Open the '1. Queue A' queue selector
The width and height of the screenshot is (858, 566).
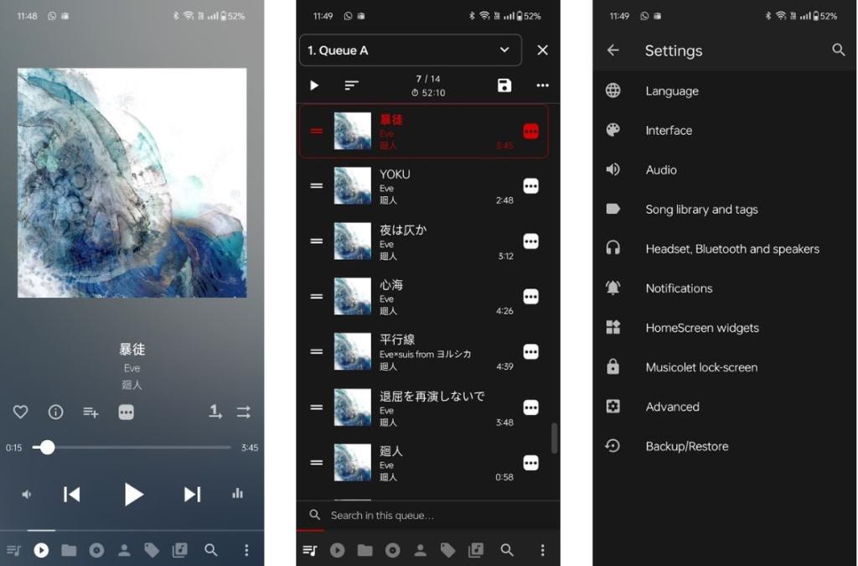(x=410, y=50)
